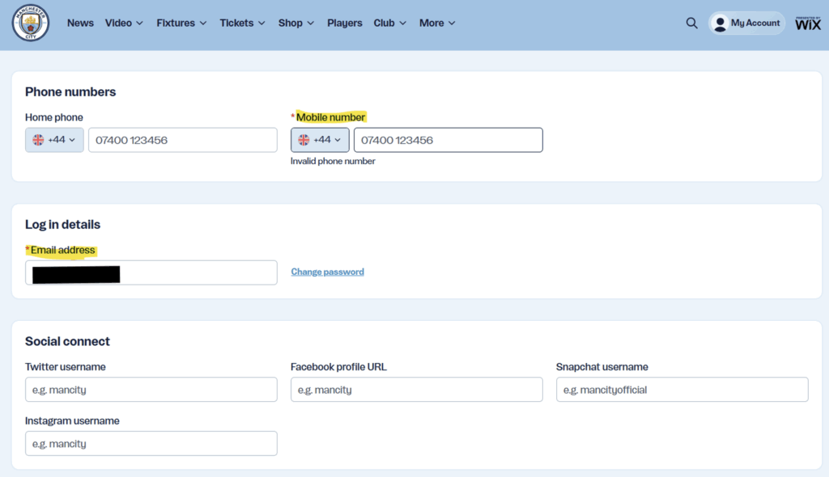Open the search magnifier icon
Image resolution: width=829 pixels, height=477 pixels.
tap(691, 23)
